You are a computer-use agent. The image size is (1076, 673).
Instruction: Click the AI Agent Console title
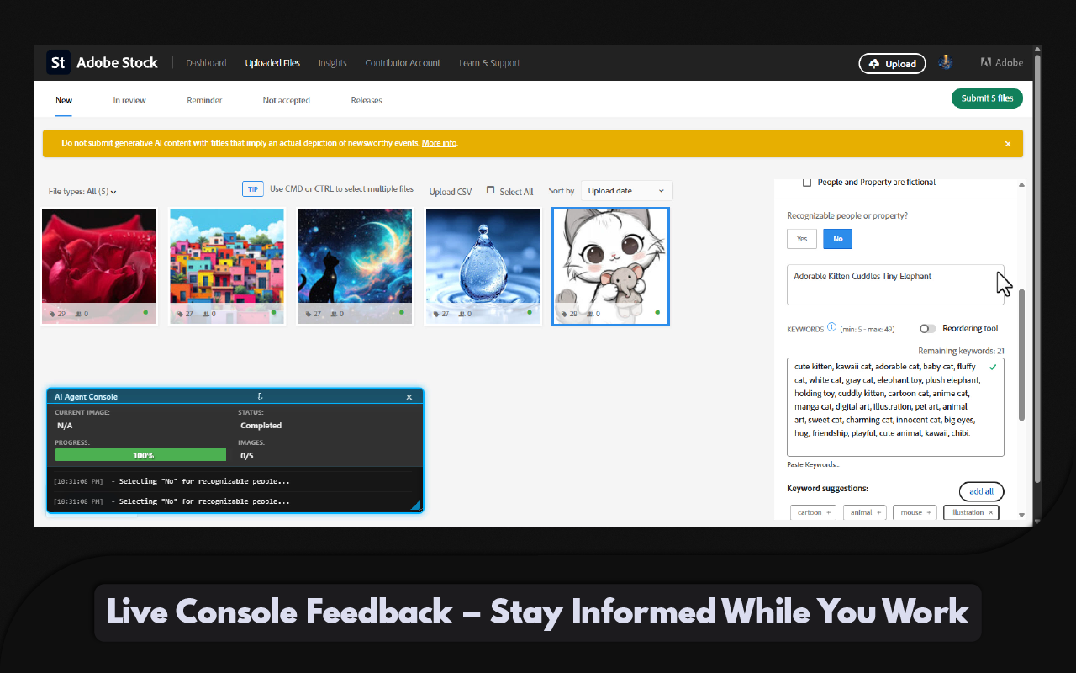[x=86, y=397]
